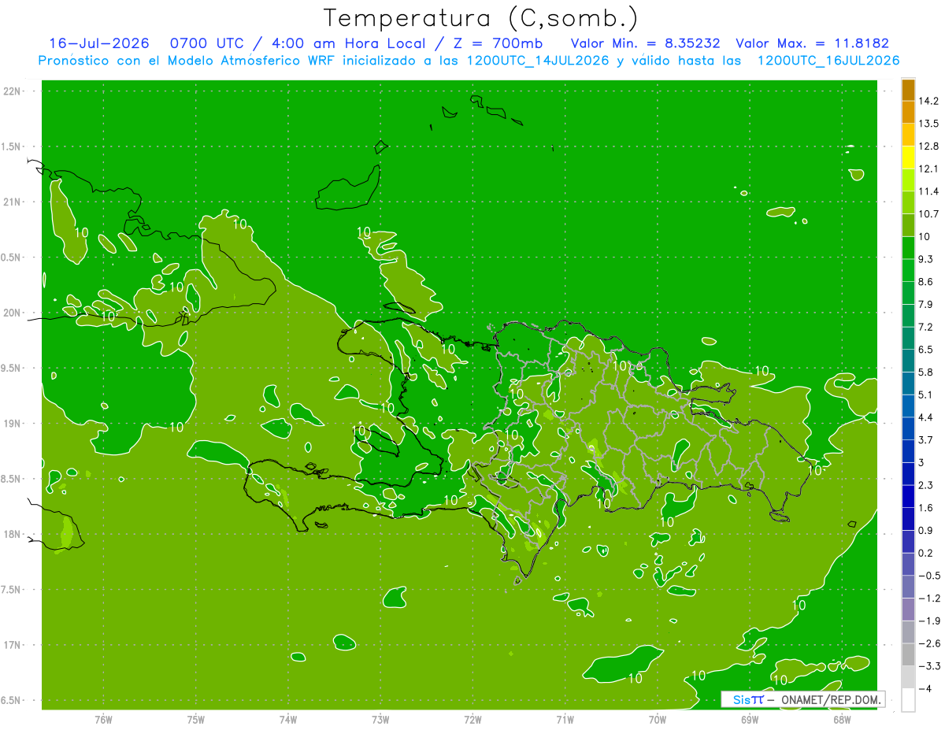Click the '76W' longitude label
This screenshot has height=730, width=945.
pyautogui.click(x=103, y=720)
